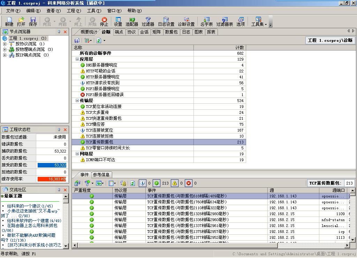Toggle the pin on 节点浏览器 panel

(x=59, y=32)
